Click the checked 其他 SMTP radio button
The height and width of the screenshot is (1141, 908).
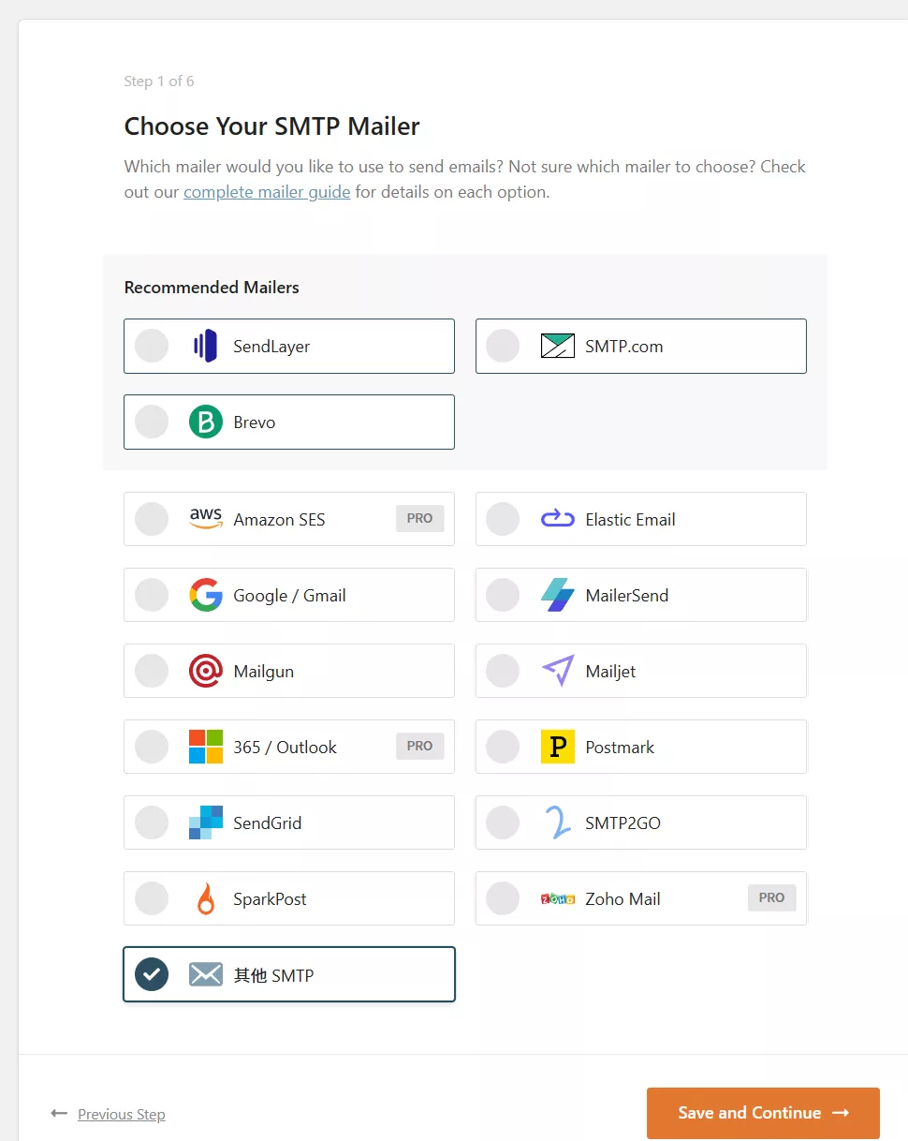coord(152,974)
